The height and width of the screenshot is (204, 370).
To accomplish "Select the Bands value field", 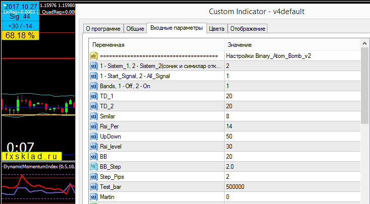I will [292, 86].
